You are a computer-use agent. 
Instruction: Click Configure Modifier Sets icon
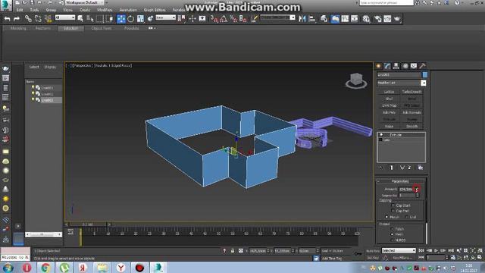click(x=420, y=168)
